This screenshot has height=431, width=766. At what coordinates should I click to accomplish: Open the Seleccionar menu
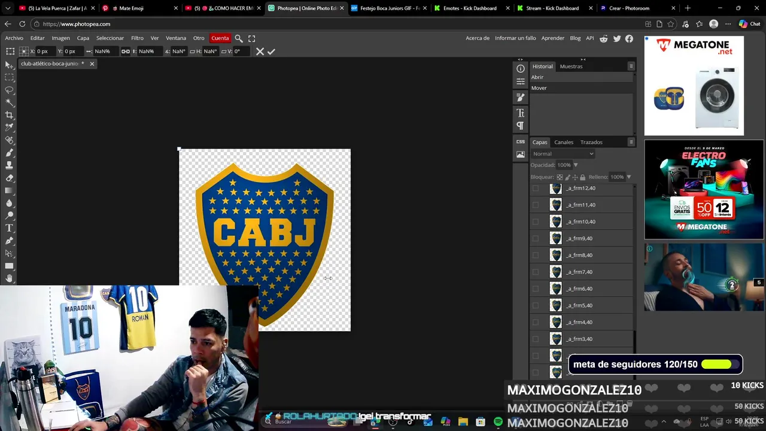pos(110,38)
